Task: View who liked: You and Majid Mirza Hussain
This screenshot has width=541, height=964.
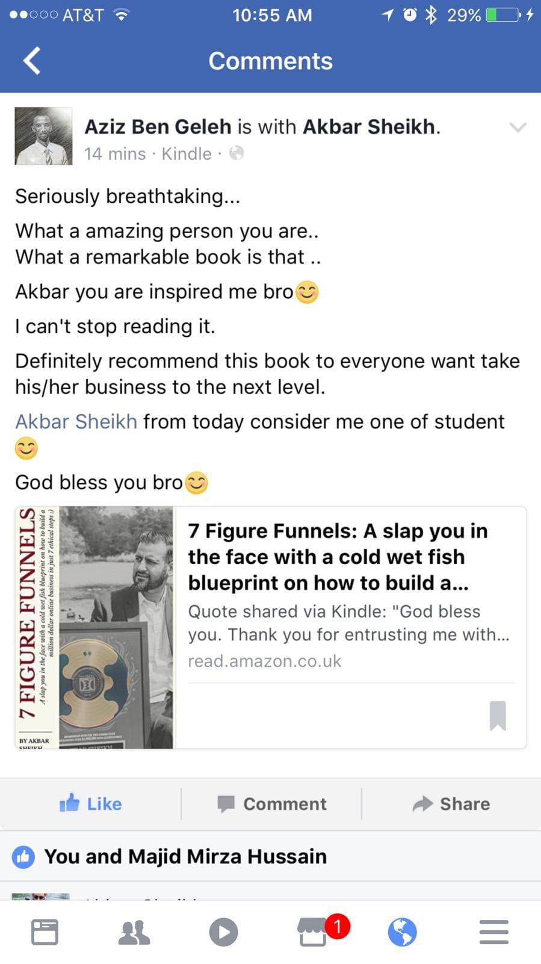Action: pos(185,856)
